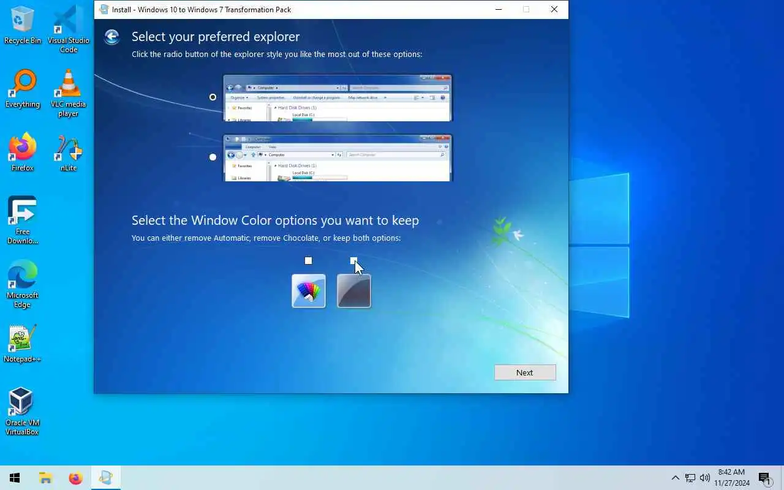Open the volume speaker tray icon

[x=705, y=478]
